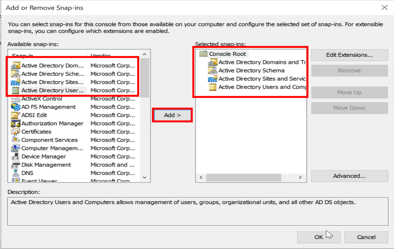Select 'Active Directory Sites and Servic' in the selected snap-ins
Viewport: 394px width, 249px height.
pyautogui.click(x=262, y=79)
